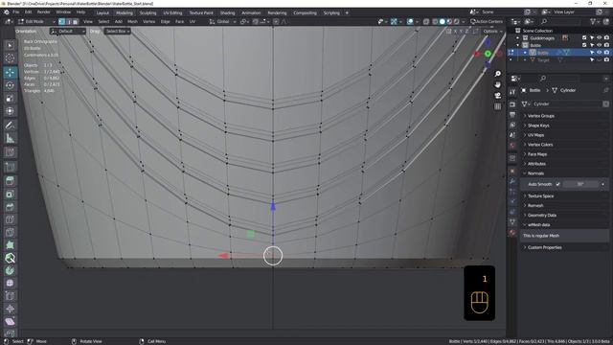The height and width of the screenshot is (345, 613).
Task: Open the Vertex menu in viewport header
Action: point(148,21)
